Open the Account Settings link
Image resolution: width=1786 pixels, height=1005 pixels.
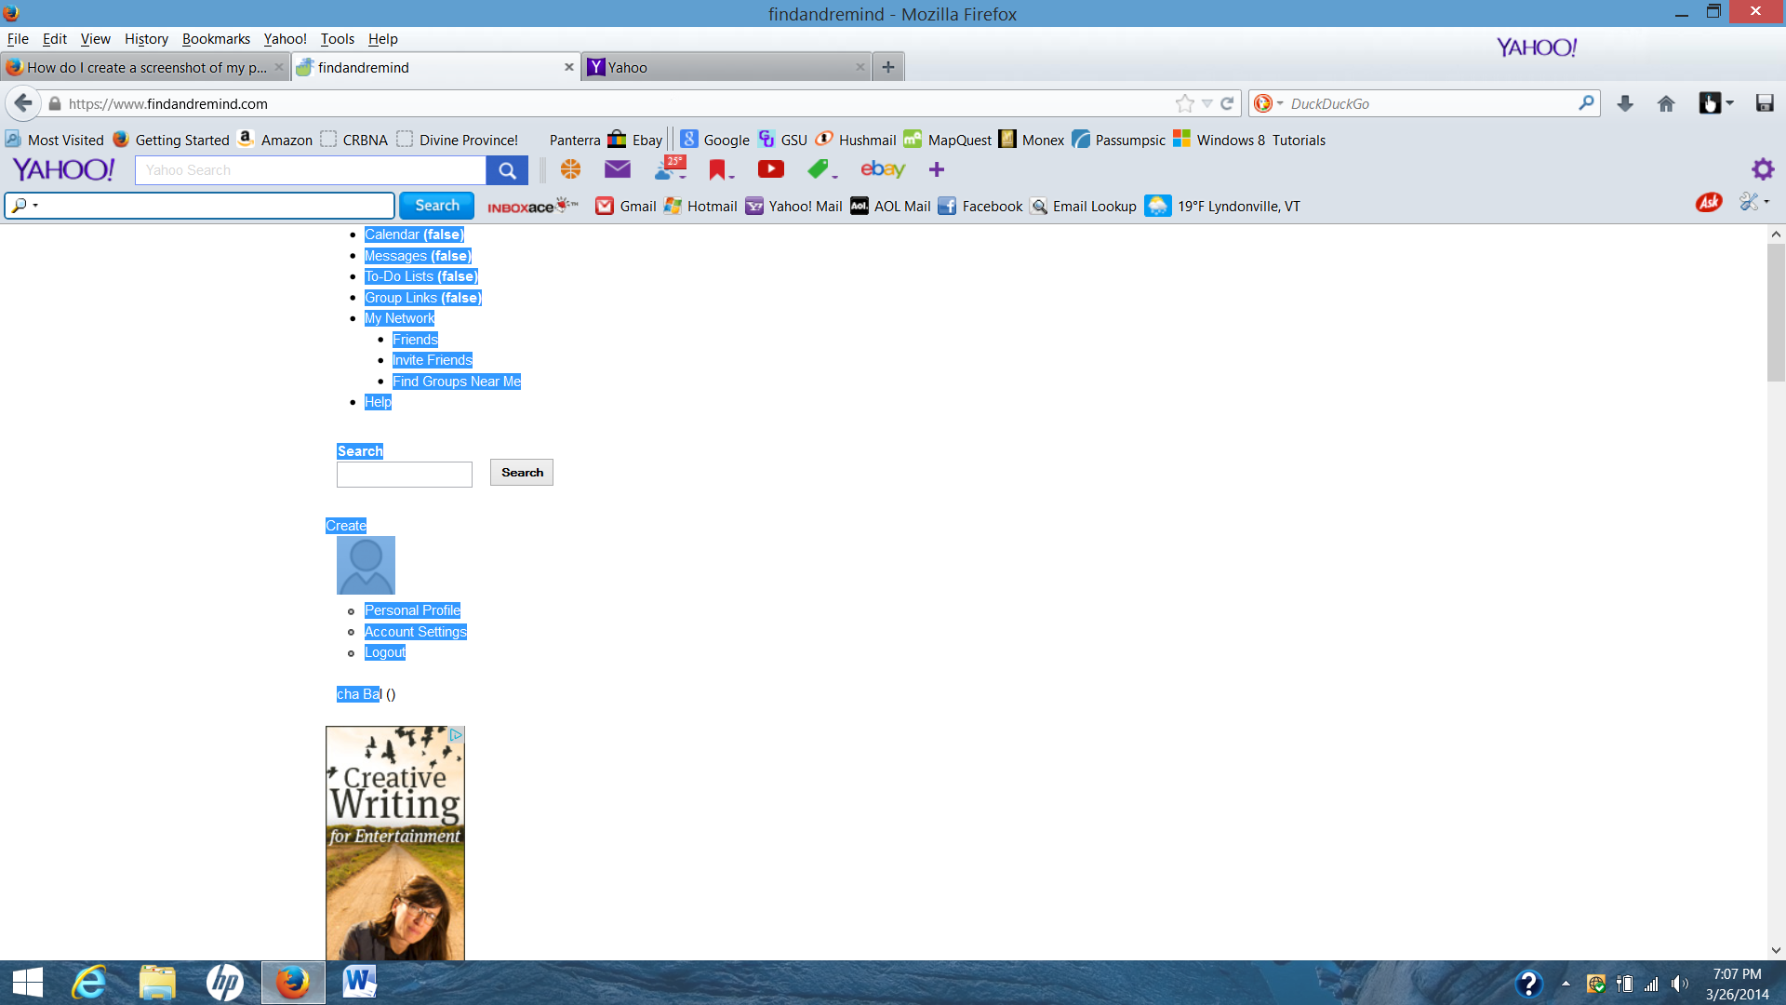tap(415, 632)
